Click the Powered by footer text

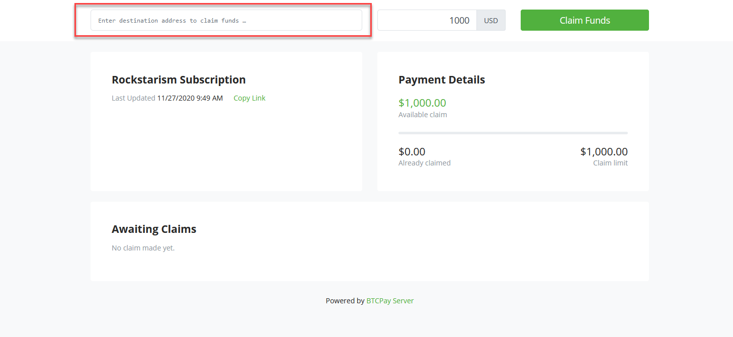[x=345, y=300]
